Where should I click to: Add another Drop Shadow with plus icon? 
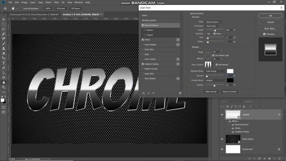(x=178, y=79)
